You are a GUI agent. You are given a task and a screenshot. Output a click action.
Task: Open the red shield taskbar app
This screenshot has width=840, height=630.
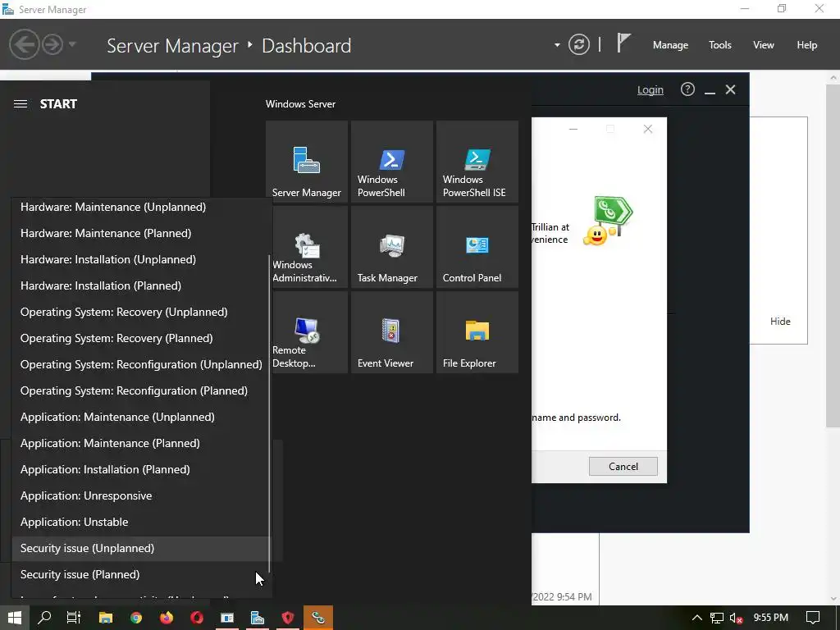click(288, 618)
